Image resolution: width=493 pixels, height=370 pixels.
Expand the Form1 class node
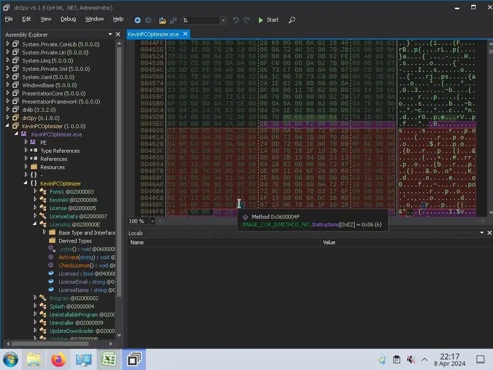(x=35, y=191)
